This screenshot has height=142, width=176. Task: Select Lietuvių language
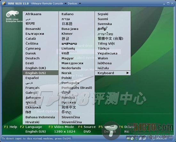tap(68, 49)
